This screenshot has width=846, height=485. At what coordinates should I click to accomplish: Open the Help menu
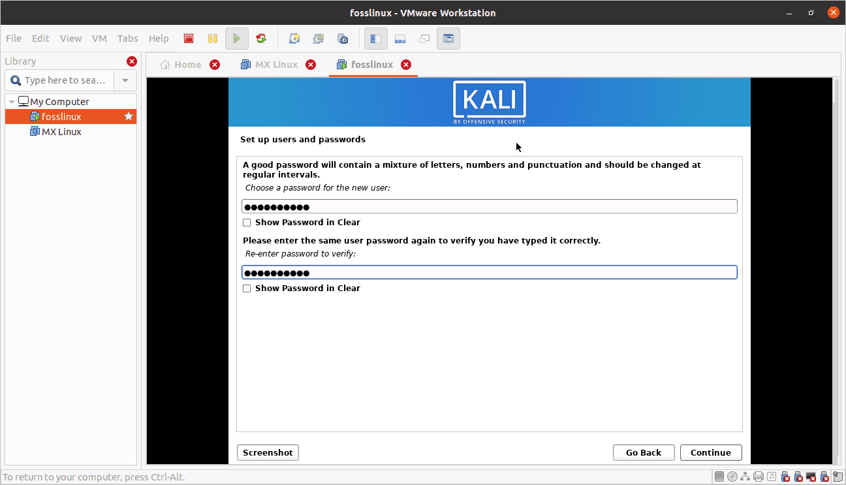click(x=159, y=39)
